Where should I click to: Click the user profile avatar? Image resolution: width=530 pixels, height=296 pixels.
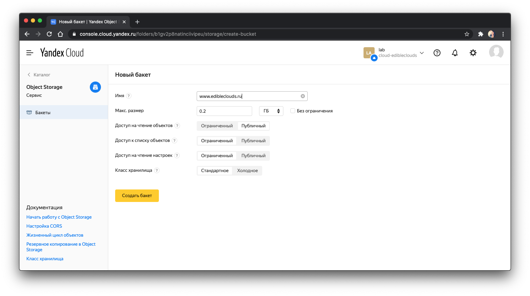click(x=496, y=52)
